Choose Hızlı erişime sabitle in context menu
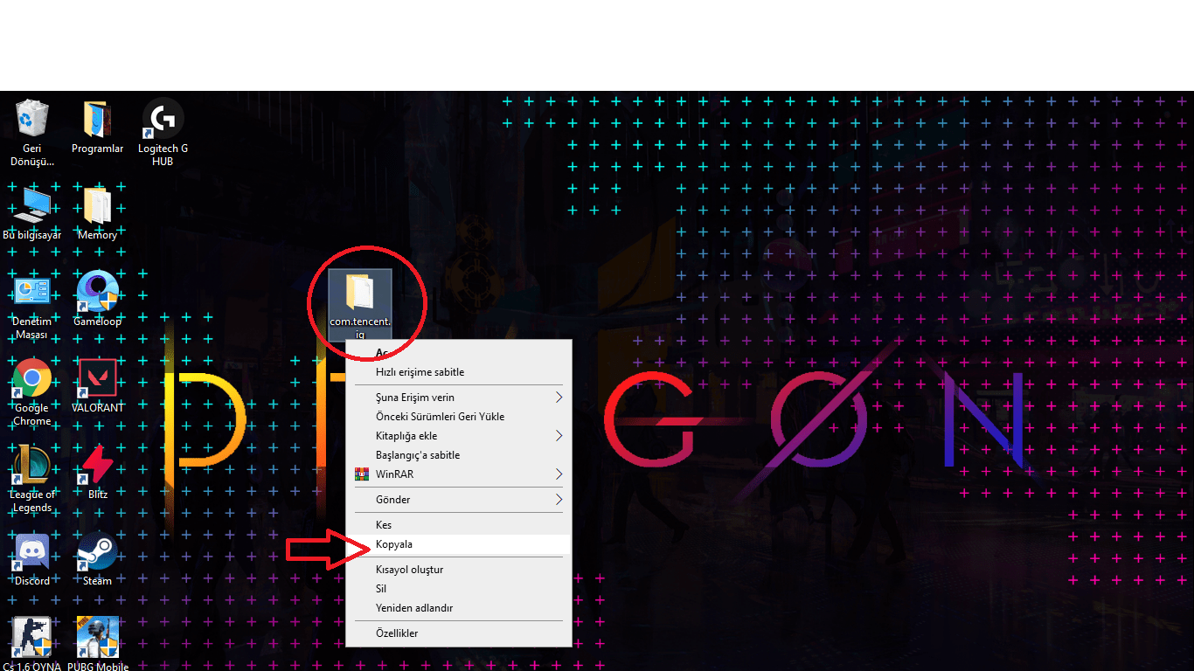The image size is (1194, 671). tap(459, 372)
